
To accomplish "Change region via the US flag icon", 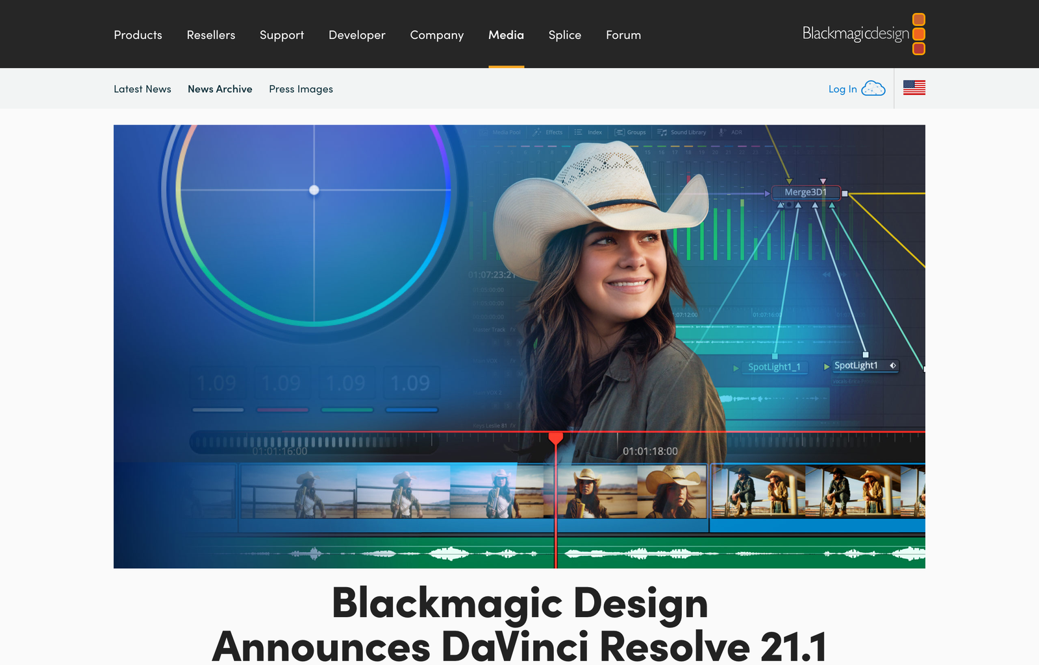I will pos(914,88).
